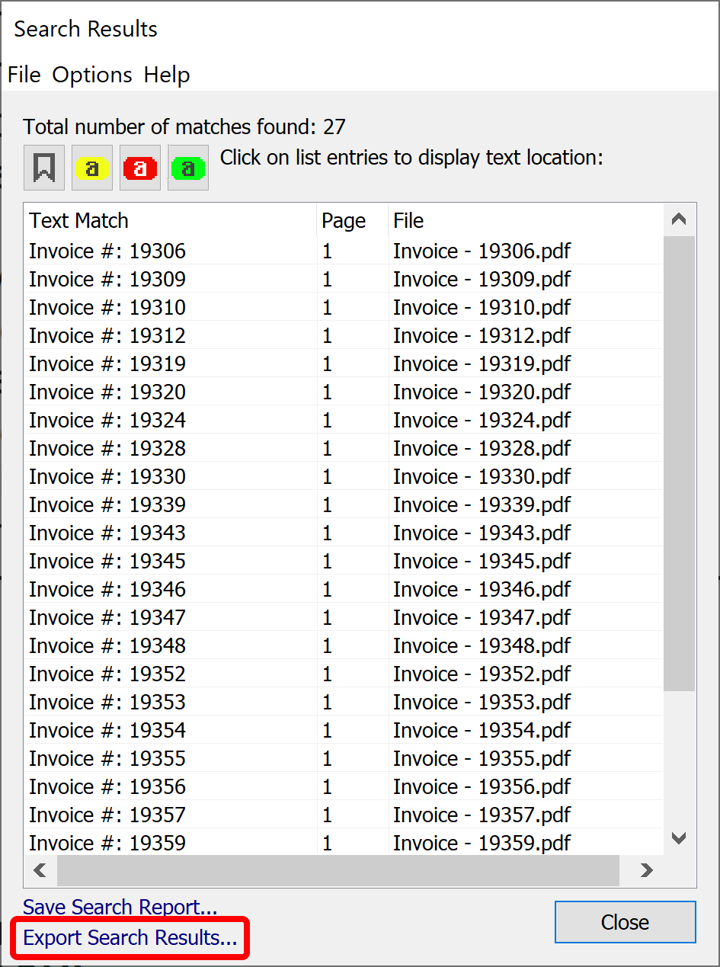Click the Export Search Results link

128,938
